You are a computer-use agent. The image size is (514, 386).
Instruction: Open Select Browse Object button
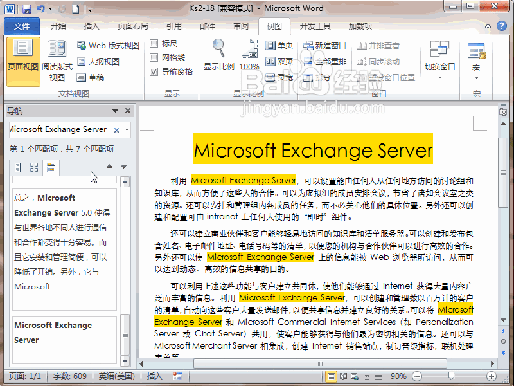503,342
